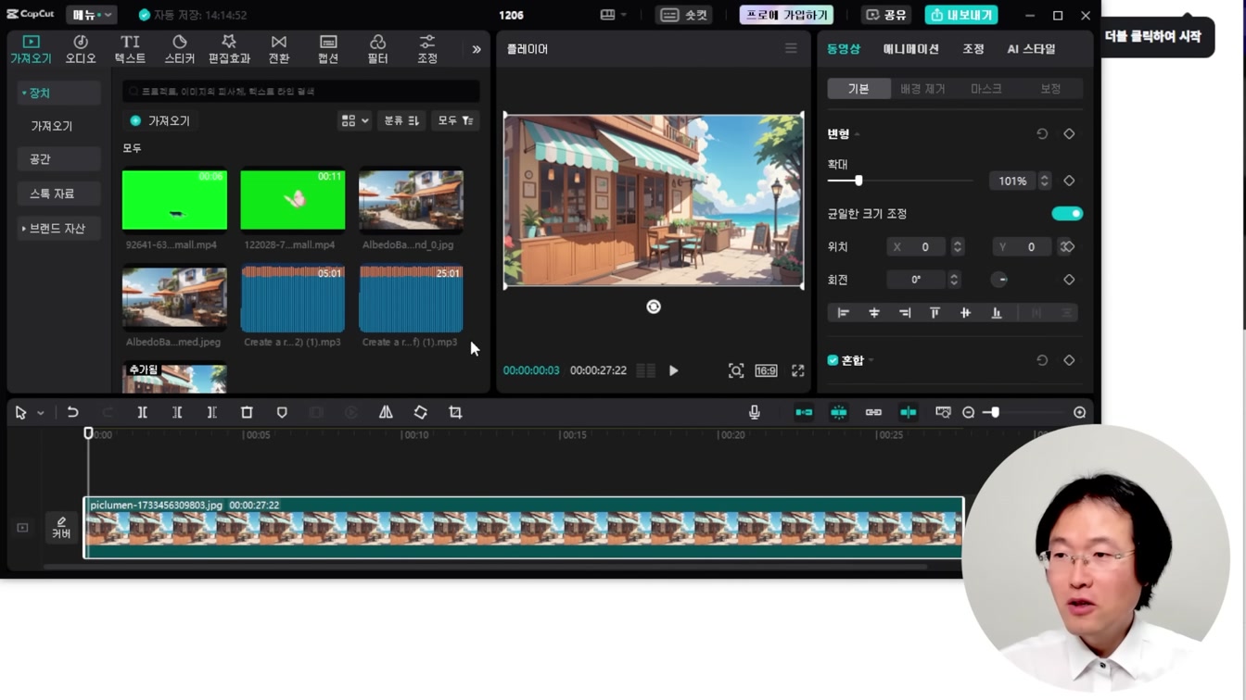
Task: Click the Crop icon in the timeline toolbar
Action: click(455, 412)
